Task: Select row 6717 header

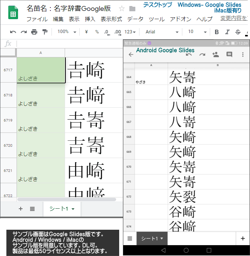Action: (8, 70)
